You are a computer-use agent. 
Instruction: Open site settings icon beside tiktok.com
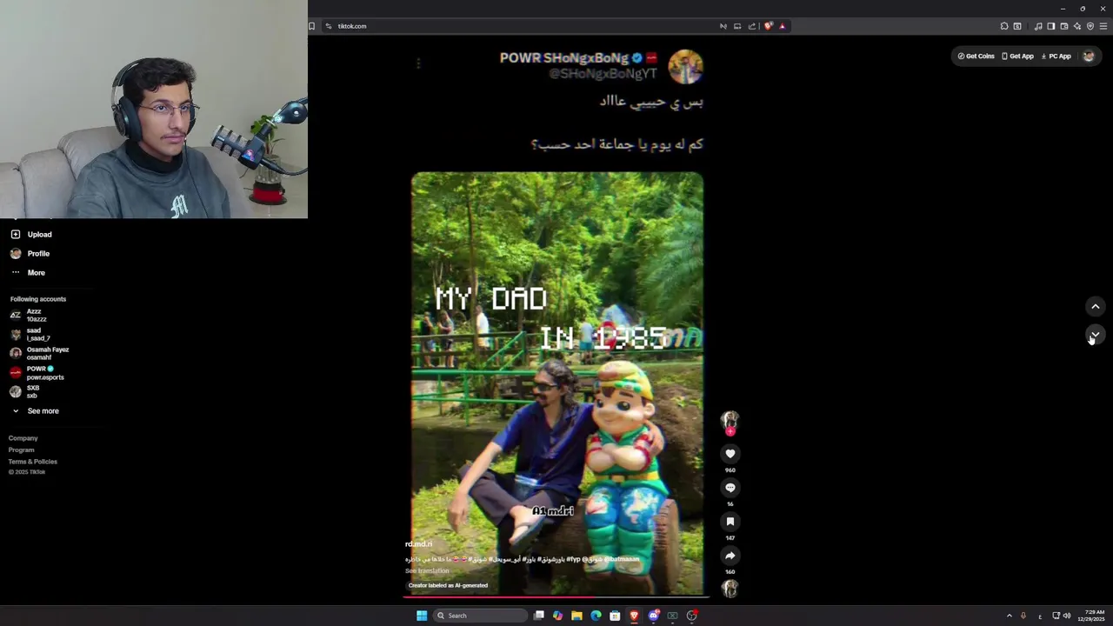tap(329, 26)
